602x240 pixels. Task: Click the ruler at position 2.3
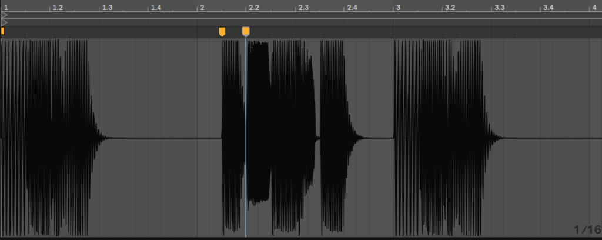coord(303,8)
